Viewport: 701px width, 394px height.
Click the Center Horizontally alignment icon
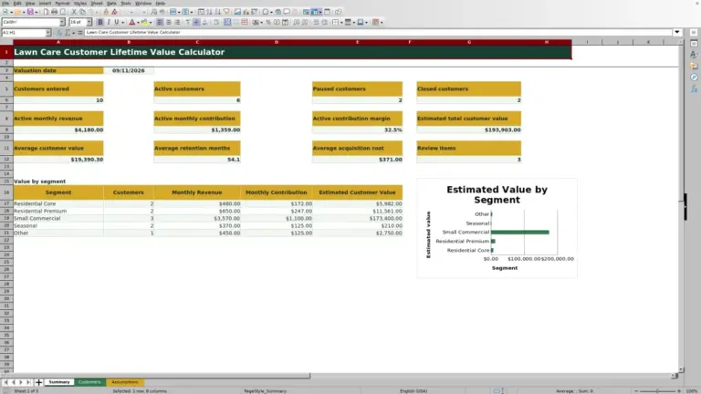[169, 22]
